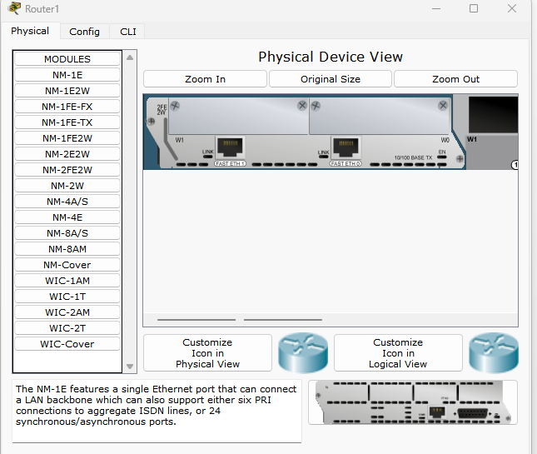Choose the NM-4E module

pyautogui.click(x=67, y=217)
